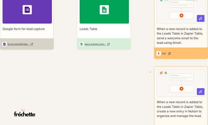Open the forms.gle/kWy5a5... link
This screenshot has height=125, width=208.
tap(18, 44)
